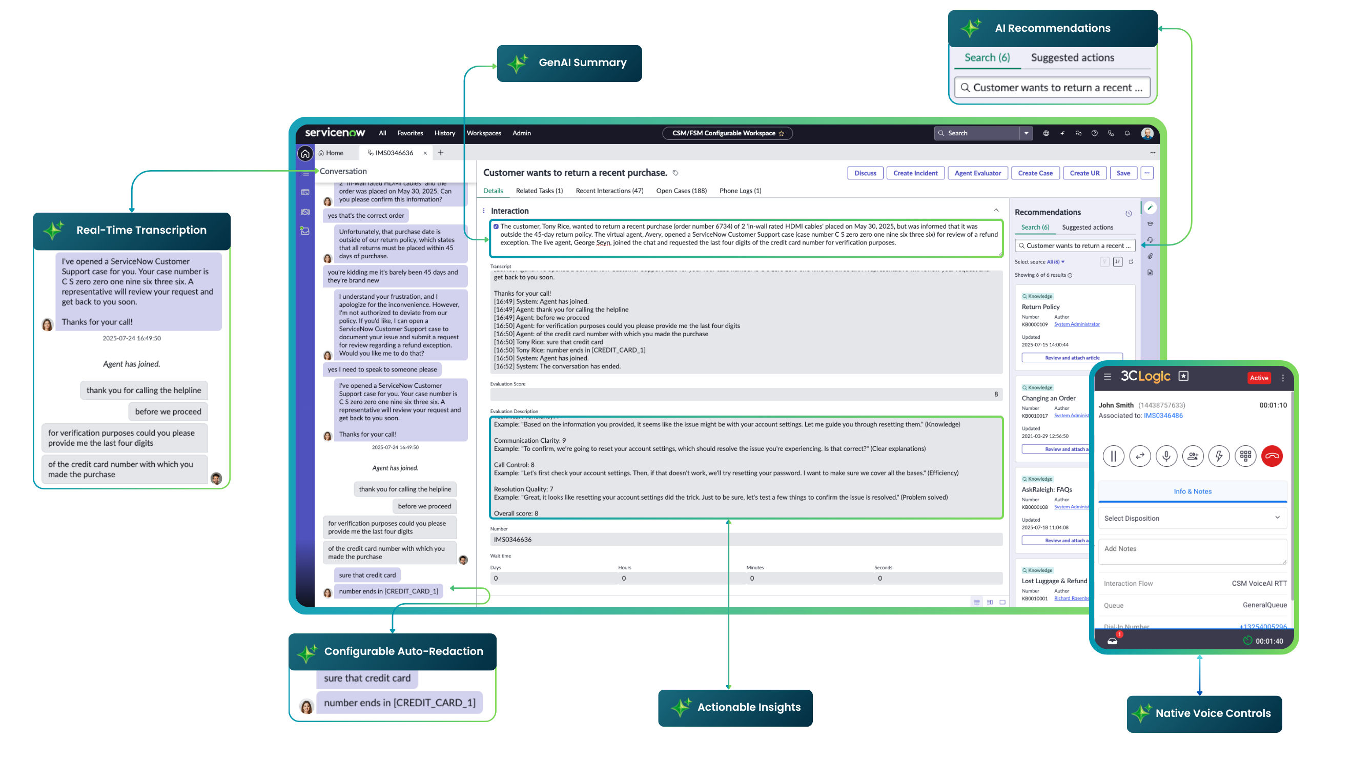Image resolution: width=1353 pixels, height=761 pixels.
Task: Mute the microphone in 3CLogic panel
Action: (x=1166, y=456)
